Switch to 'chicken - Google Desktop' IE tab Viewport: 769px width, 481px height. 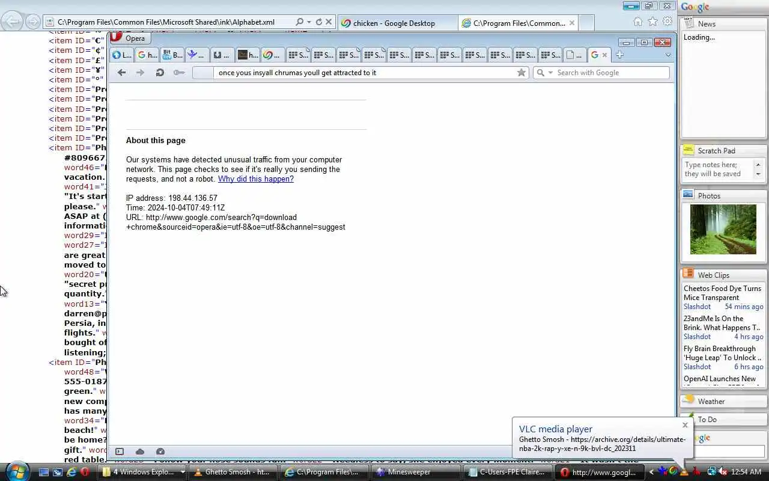point(397,23)
